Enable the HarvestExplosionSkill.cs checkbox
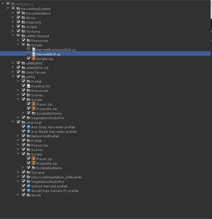This screenshot has height=219, width=212. coord(28,49)
